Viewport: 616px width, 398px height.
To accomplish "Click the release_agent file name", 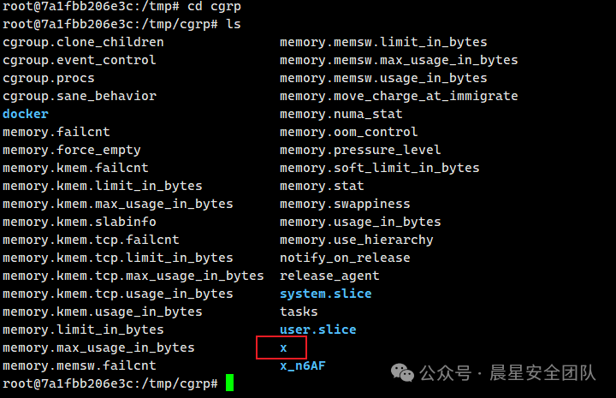I will tap(329, 276).
